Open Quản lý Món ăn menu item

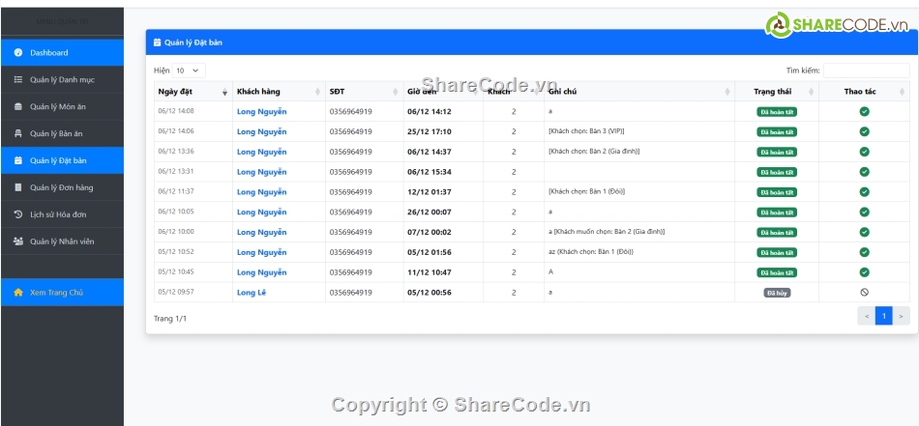(x=62, y=106)
